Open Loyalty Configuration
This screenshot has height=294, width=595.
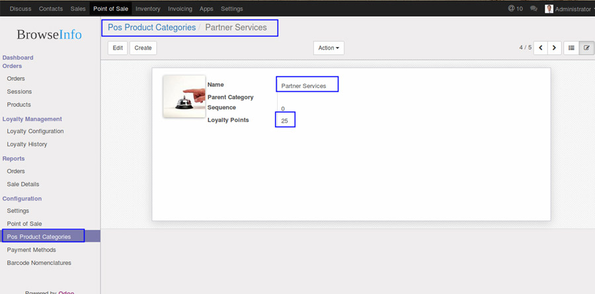pos(35,131)
